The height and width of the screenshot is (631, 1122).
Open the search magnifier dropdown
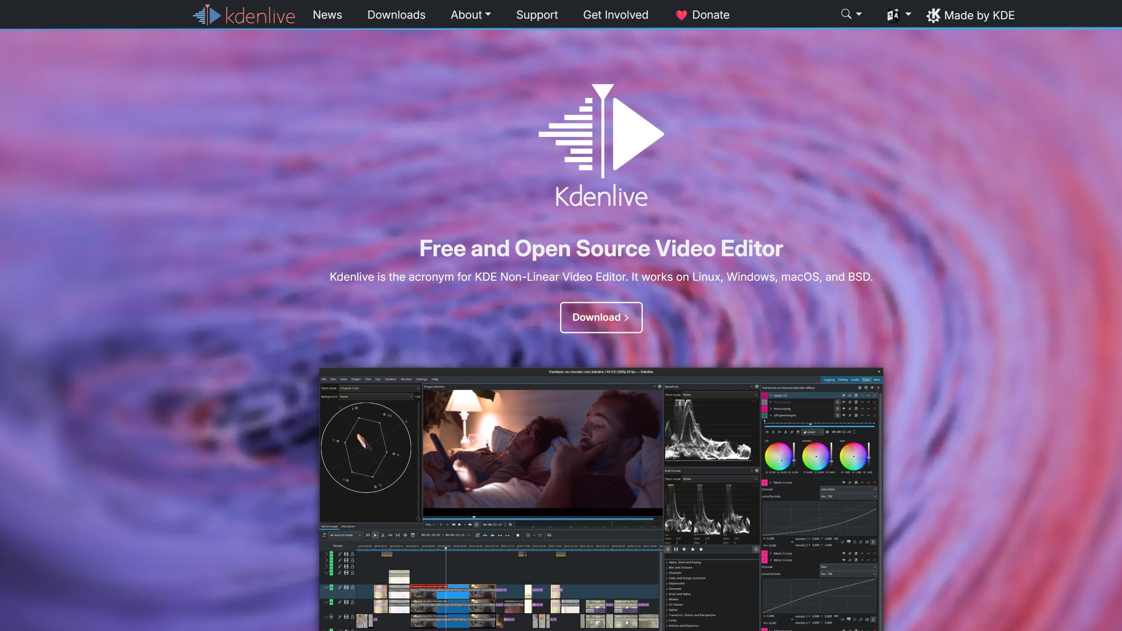[x=851, y=14]
